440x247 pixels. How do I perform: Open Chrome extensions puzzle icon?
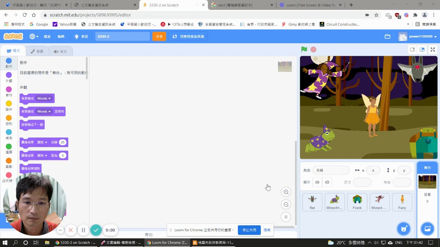[415, 15]
